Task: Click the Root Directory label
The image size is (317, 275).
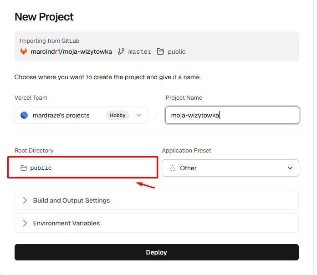Action: click(34, 151)
